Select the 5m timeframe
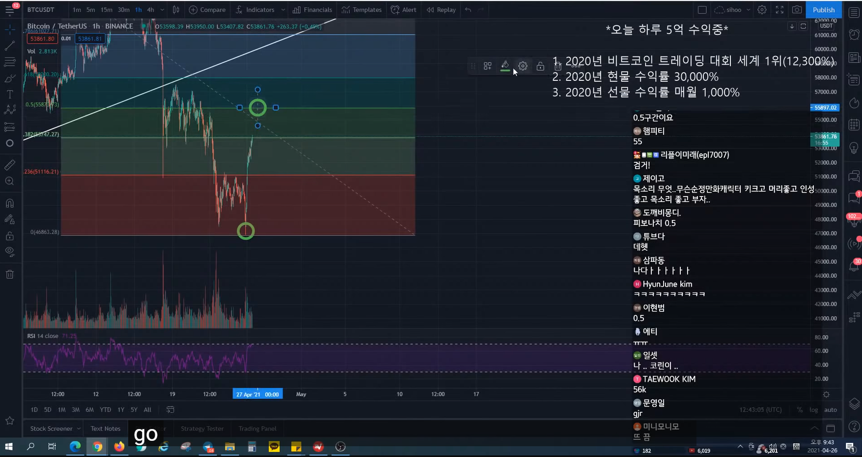Image resolution: width=862 pixels, height=457 pixels. coord(91,10)
